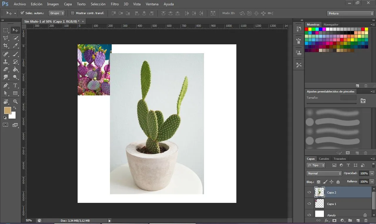376x224 pixels.
Task: Pick the Polygonal Lasso tool
Action: 6,38
